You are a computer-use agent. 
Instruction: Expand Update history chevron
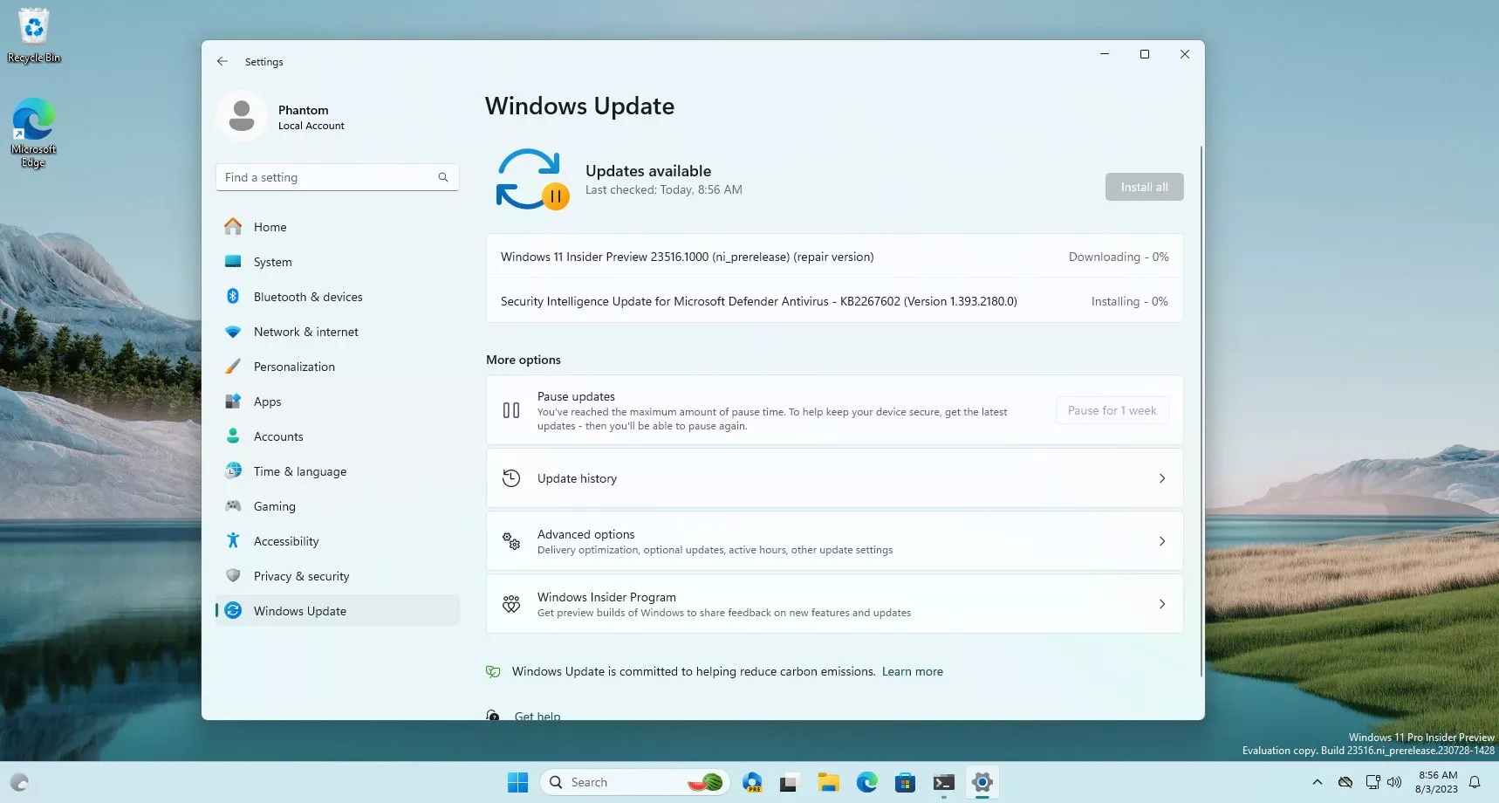pyautogui.click(x=1162, y=478)
